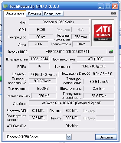The height and width of the screenshot is (143, 121).
Task: Click the device ID 1002 - 7244 field
Action: pyautogui.click(x=39, y=59)
